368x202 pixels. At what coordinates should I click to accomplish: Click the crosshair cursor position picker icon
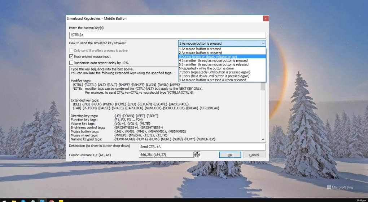tap(197, 155)
